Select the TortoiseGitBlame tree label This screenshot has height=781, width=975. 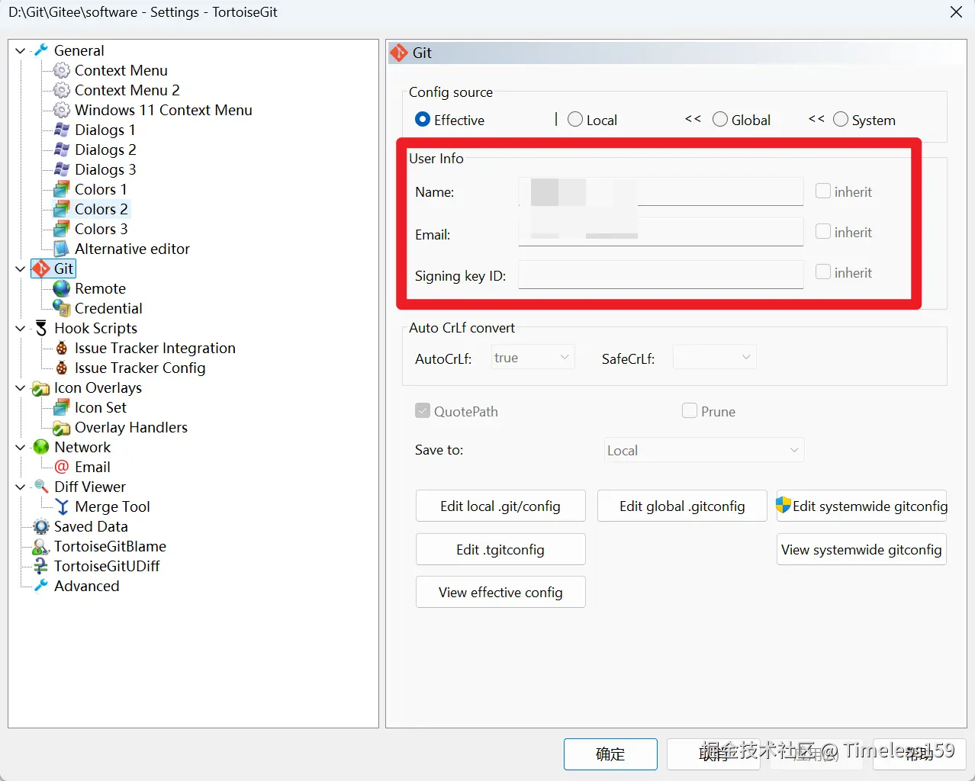(110, 546)
